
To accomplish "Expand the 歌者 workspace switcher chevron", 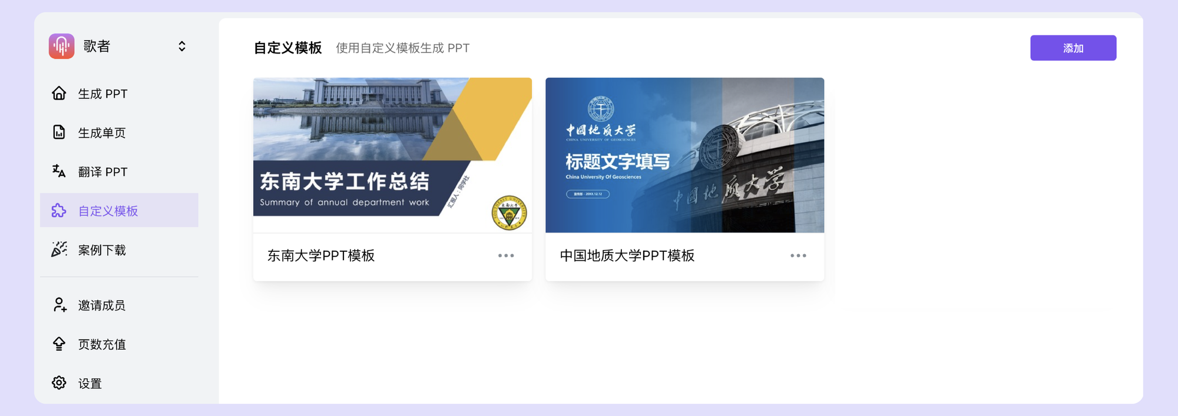I will (x=182, y=46).
